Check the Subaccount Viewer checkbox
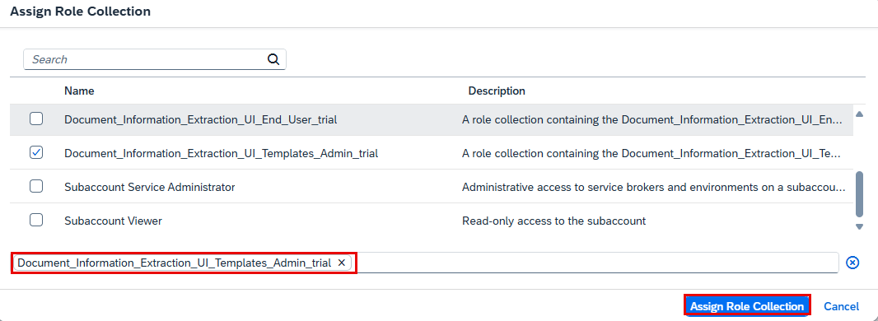The image size is (878, 321). [x=36, y=221]
